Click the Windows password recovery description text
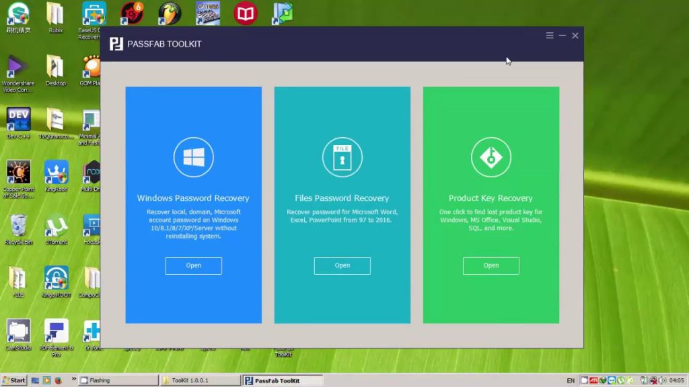The height and width of the screenshot is (387, 689). coord(193,224)
